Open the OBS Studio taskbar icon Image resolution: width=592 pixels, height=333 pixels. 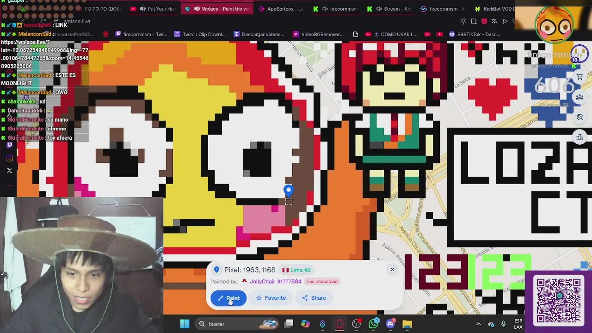tap(356, 324)
